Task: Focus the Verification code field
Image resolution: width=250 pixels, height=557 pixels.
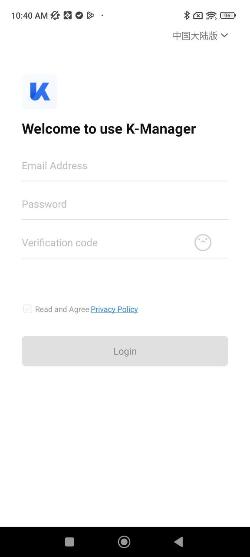Action: [104, 243]
